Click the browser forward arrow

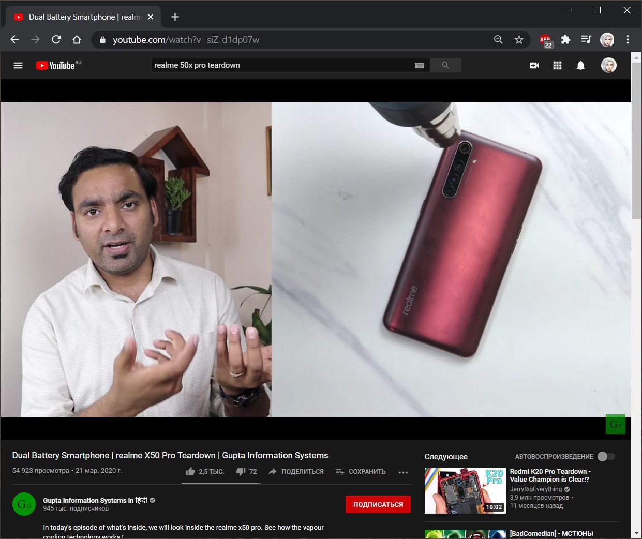tap(36, 40)
